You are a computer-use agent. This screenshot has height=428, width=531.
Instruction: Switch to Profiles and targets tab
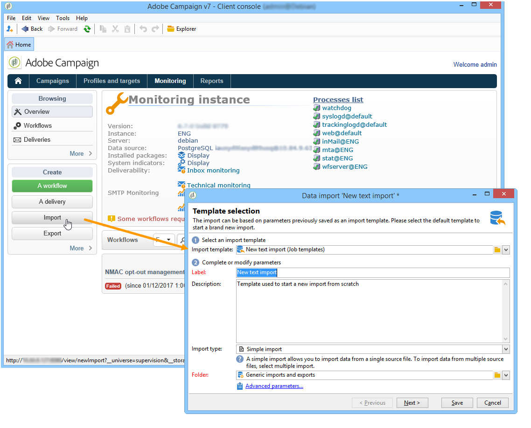click(112, 81)
